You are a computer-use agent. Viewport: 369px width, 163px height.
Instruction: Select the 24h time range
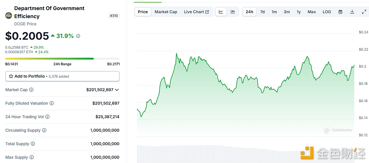click(x=249, y=12)
